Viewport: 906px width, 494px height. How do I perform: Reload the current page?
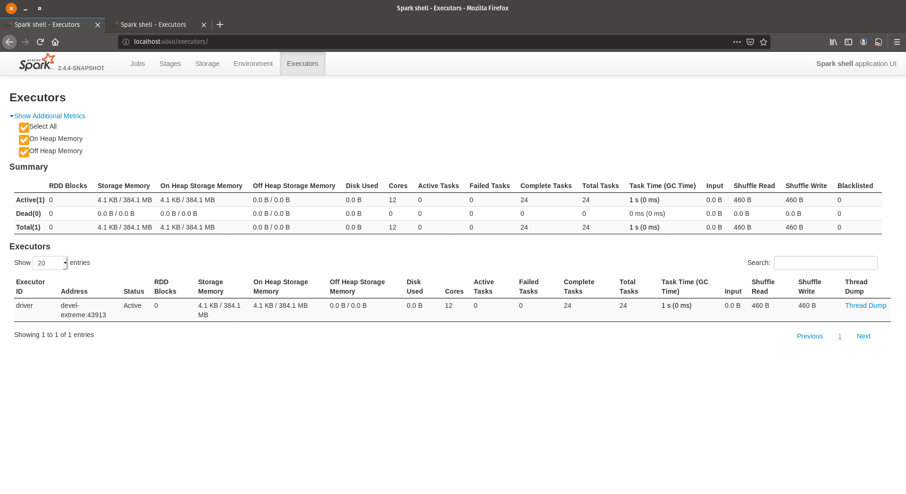click(x=40, y=42)
